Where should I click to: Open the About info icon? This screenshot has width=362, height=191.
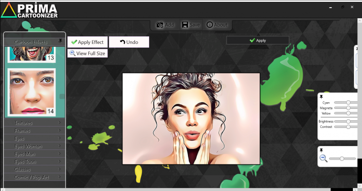click(x=209, y=25)
